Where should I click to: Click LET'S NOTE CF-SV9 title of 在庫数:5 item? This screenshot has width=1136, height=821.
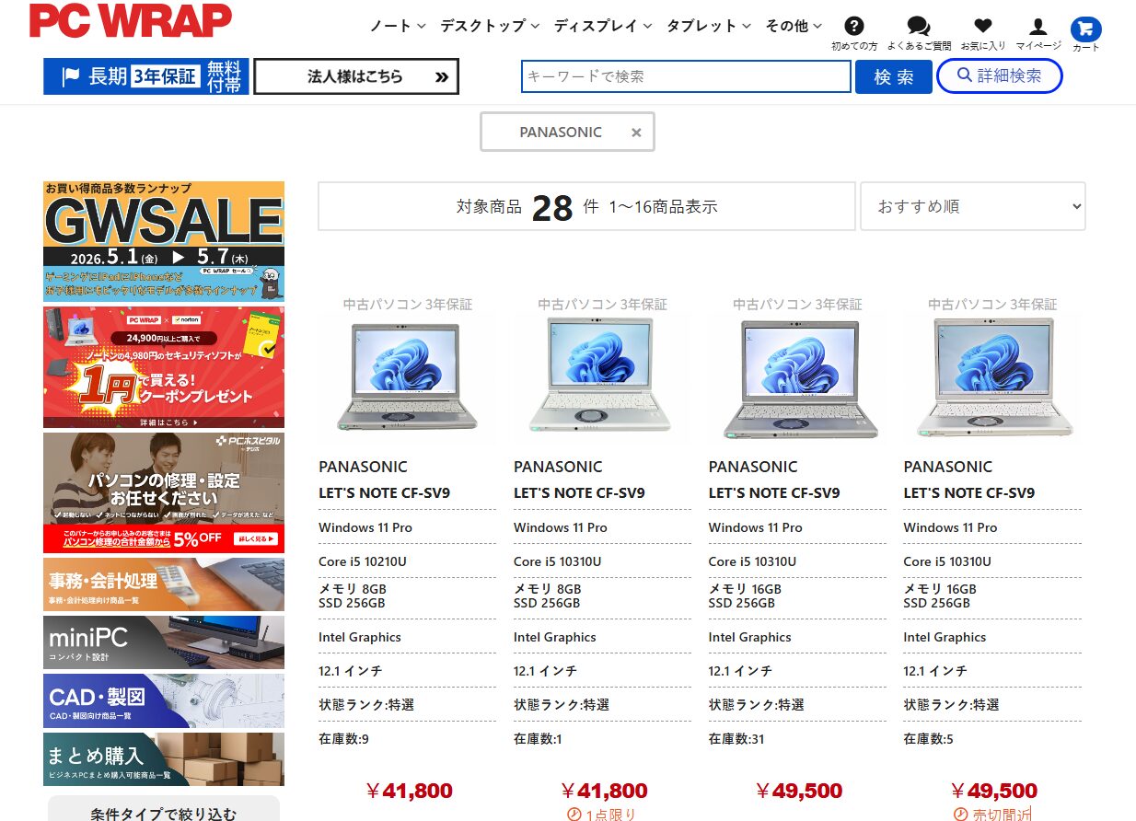tap(968, 492)
